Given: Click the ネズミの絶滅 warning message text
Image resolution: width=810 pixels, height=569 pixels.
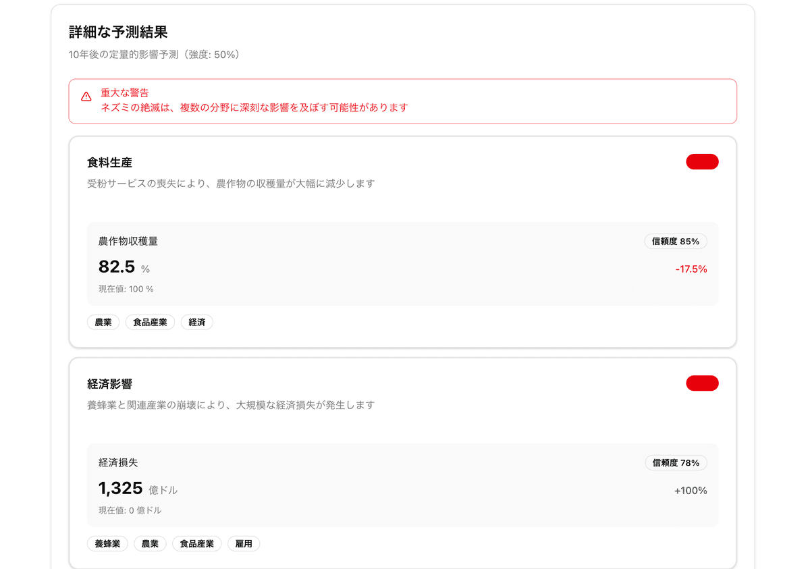Looking at the screenshot, I should tap(254, 107).
